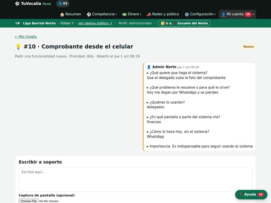The height and width of the screenshot is (203, 271).
Task: Select Liga Barrial Norte league name
Action: [x=39, y=23]
